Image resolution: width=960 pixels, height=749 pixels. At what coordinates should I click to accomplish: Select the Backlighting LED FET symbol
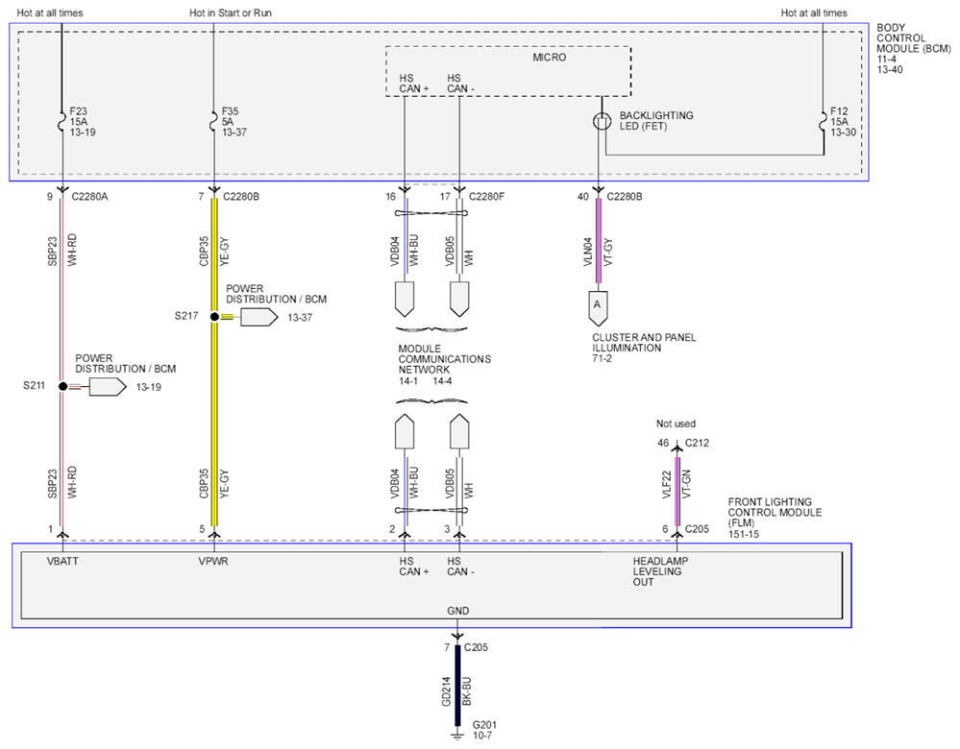[603, 121]
